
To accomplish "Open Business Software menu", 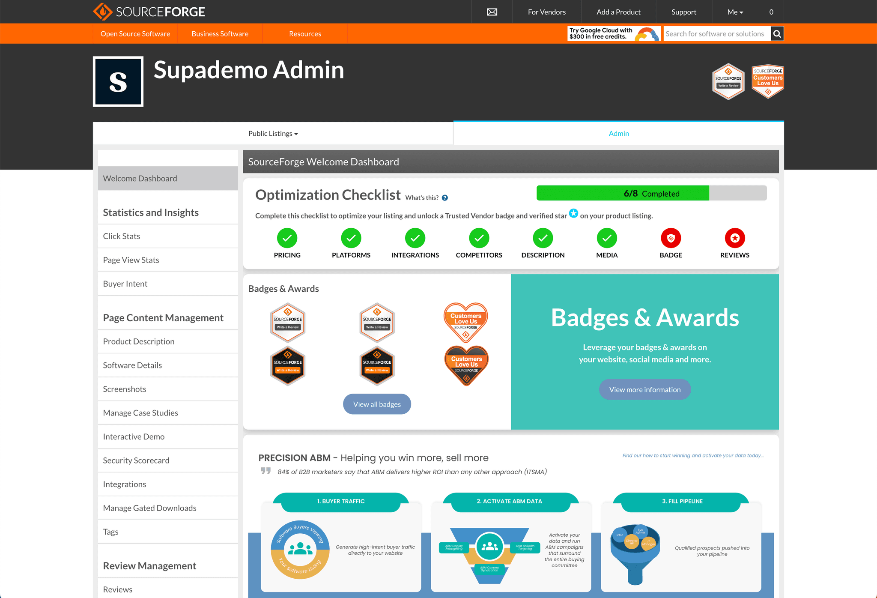I will point(220,34).
